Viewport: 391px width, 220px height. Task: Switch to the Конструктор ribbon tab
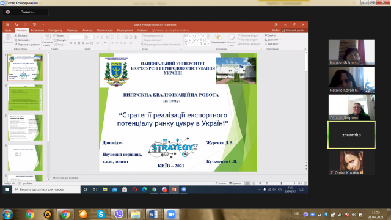[56, 31]
